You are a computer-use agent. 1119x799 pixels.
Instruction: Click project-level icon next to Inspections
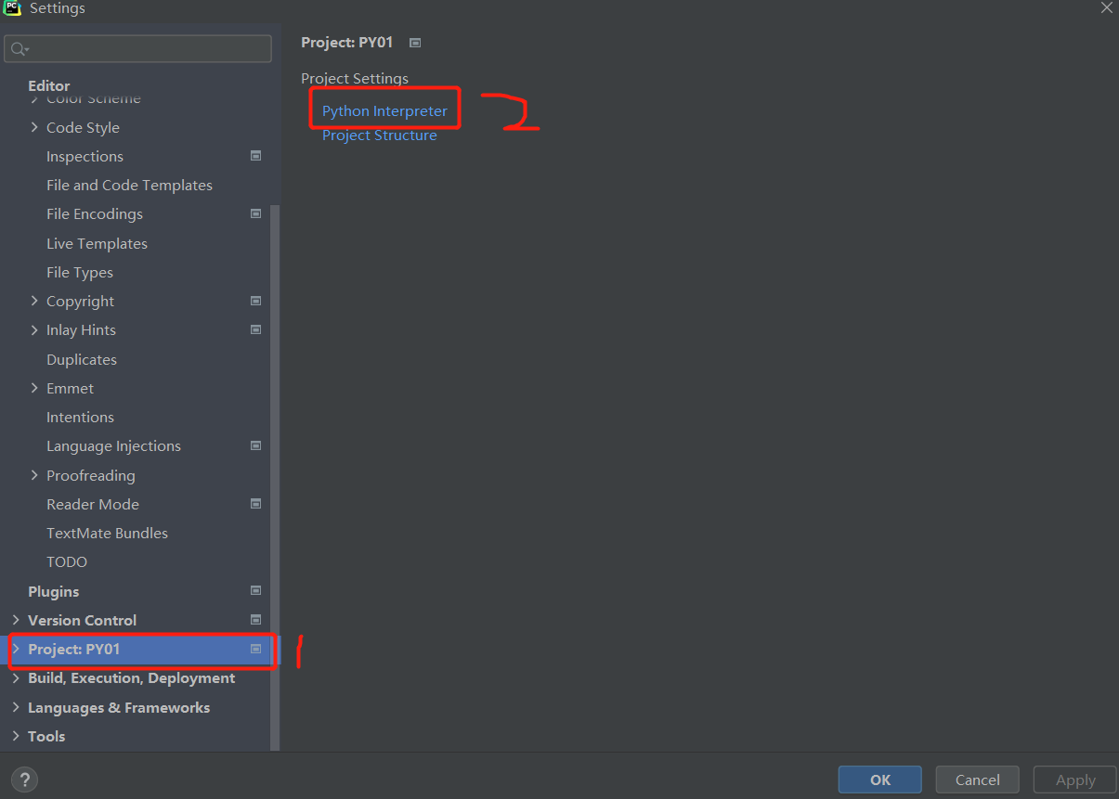coord(256,156)
